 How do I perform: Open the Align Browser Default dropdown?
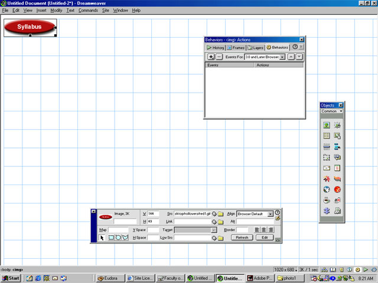(x=271, y=214)
